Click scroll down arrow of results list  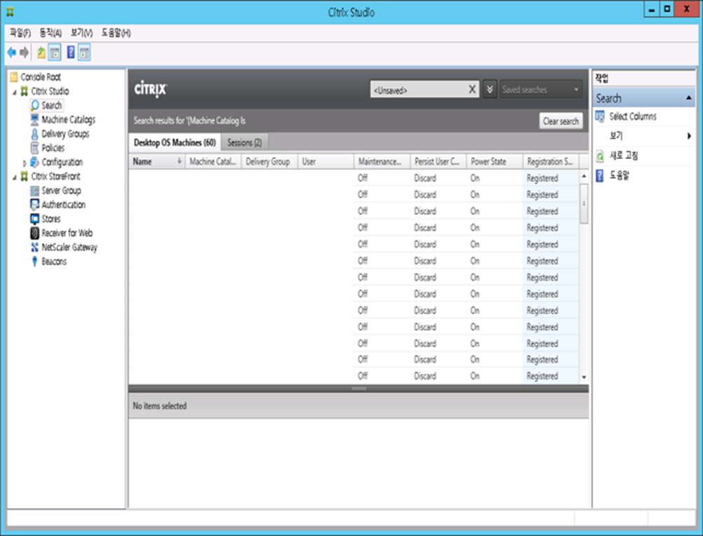584,377
